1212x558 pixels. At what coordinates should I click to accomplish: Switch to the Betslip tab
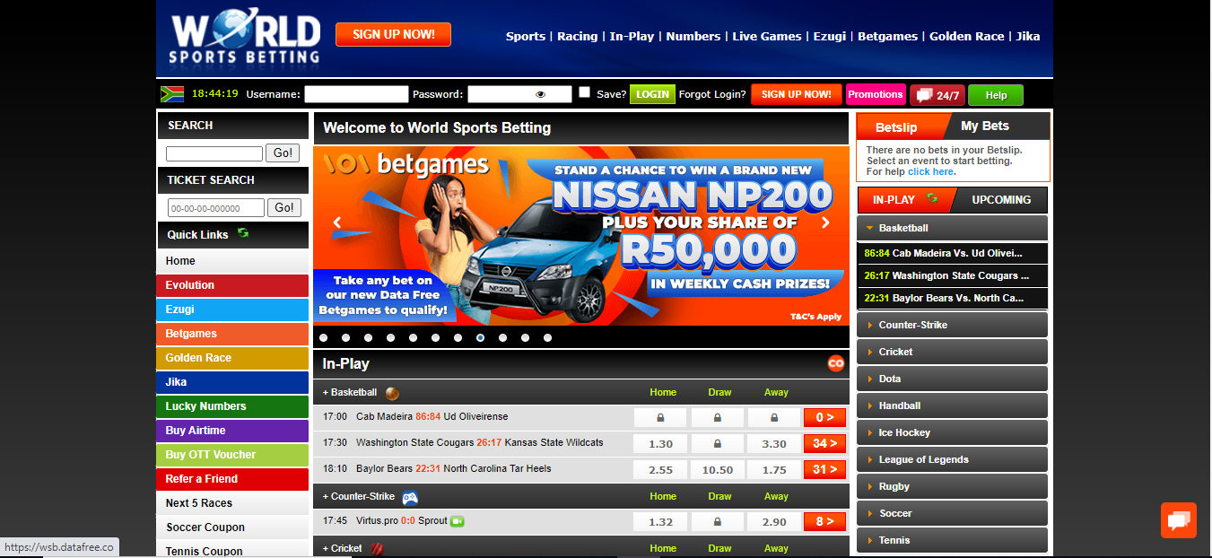point(896,127)
